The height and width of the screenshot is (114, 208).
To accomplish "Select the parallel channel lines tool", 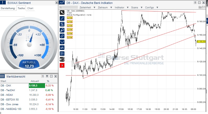I will tap(62, 36).
